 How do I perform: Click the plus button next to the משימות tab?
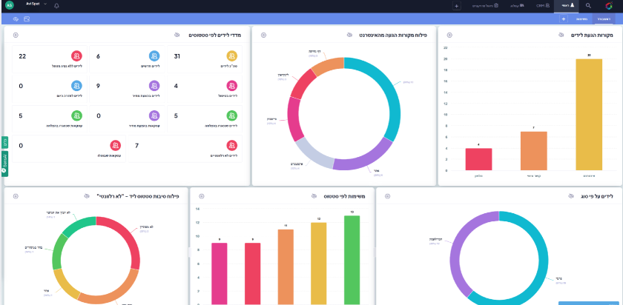click(563, 19)
